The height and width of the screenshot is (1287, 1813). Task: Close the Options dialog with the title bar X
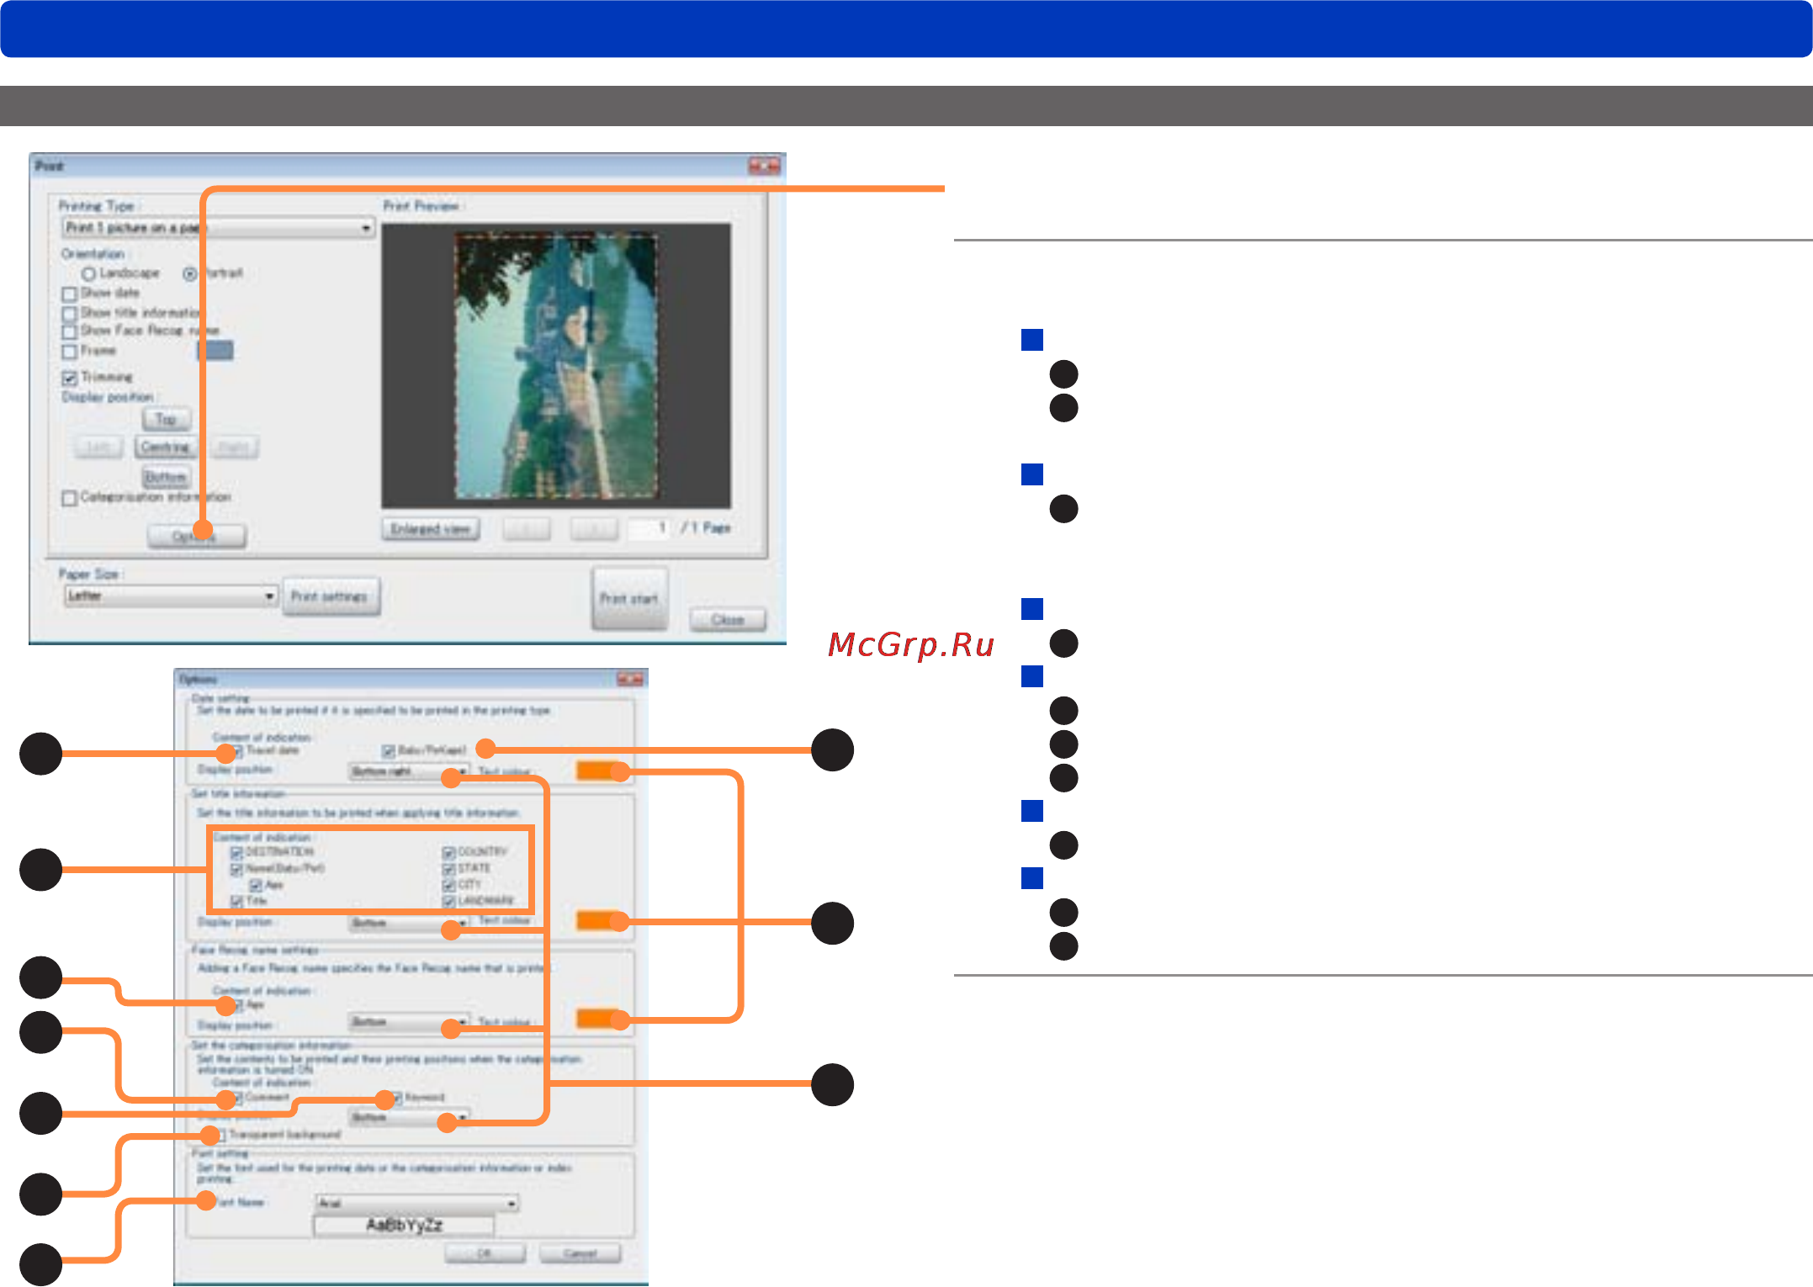pyautogui.click(x=630, y=679)
